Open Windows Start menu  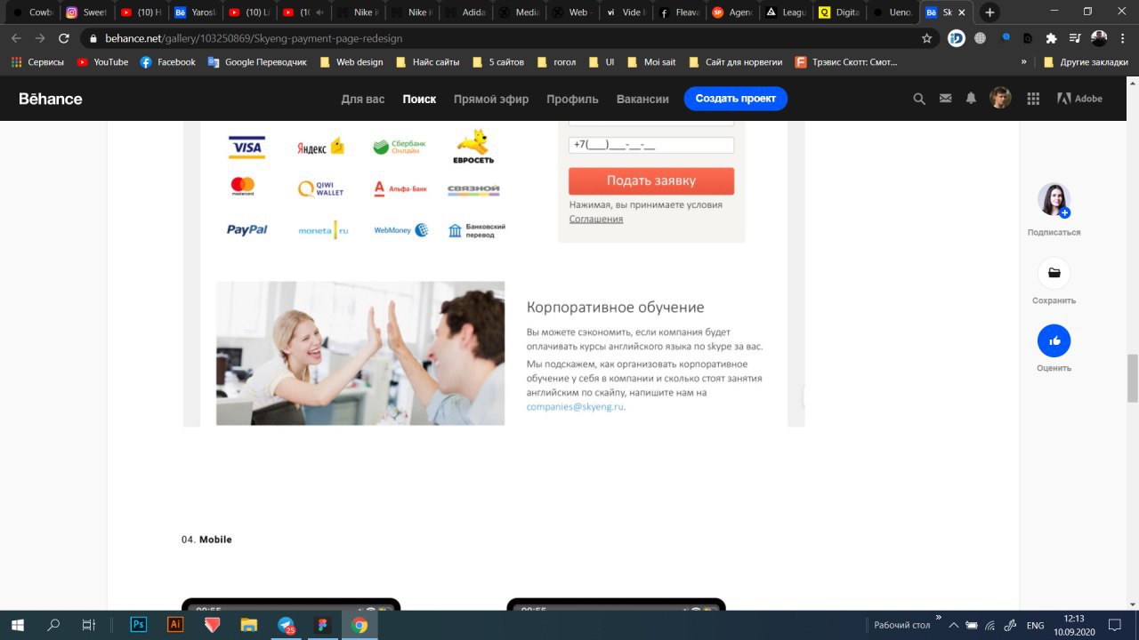tap(17, 625)
